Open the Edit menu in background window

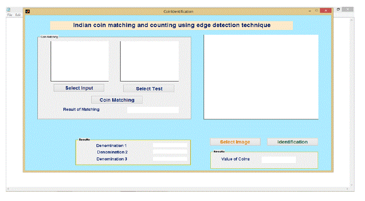click(x=18, y=15)
